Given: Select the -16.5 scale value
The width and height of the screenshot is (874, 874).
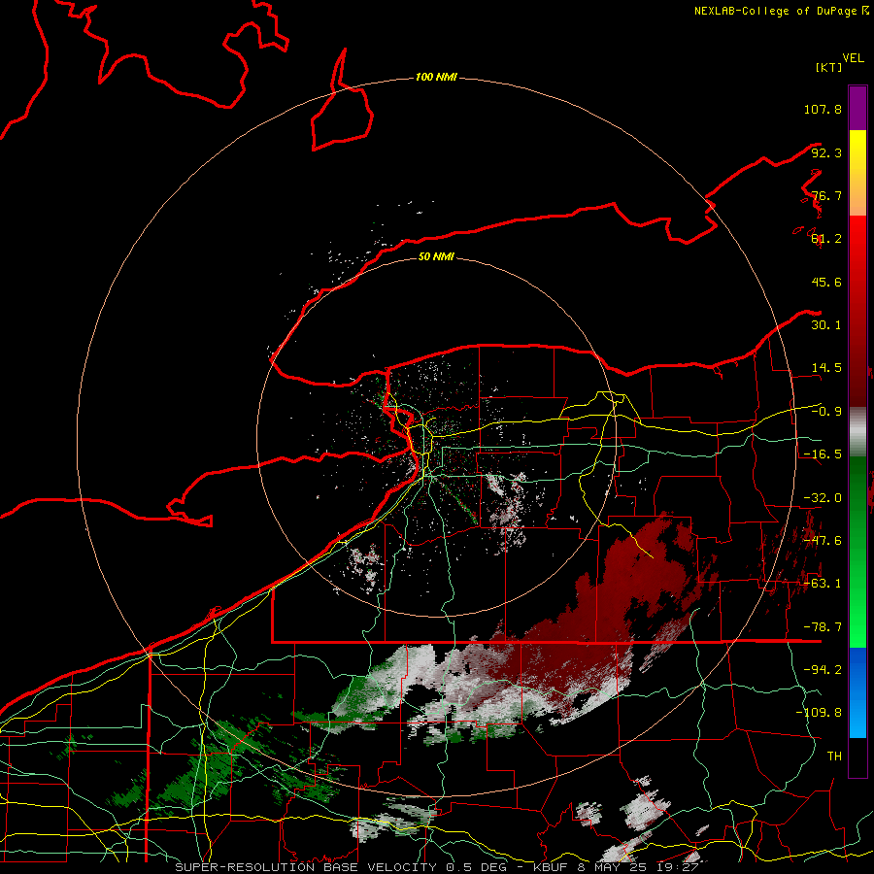Looking at the screenshot, I should [823, 454].
